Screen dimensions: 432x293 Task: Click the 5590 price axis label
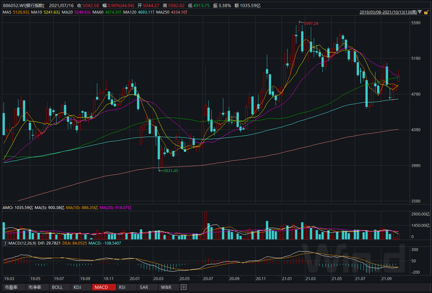(416, 23)
